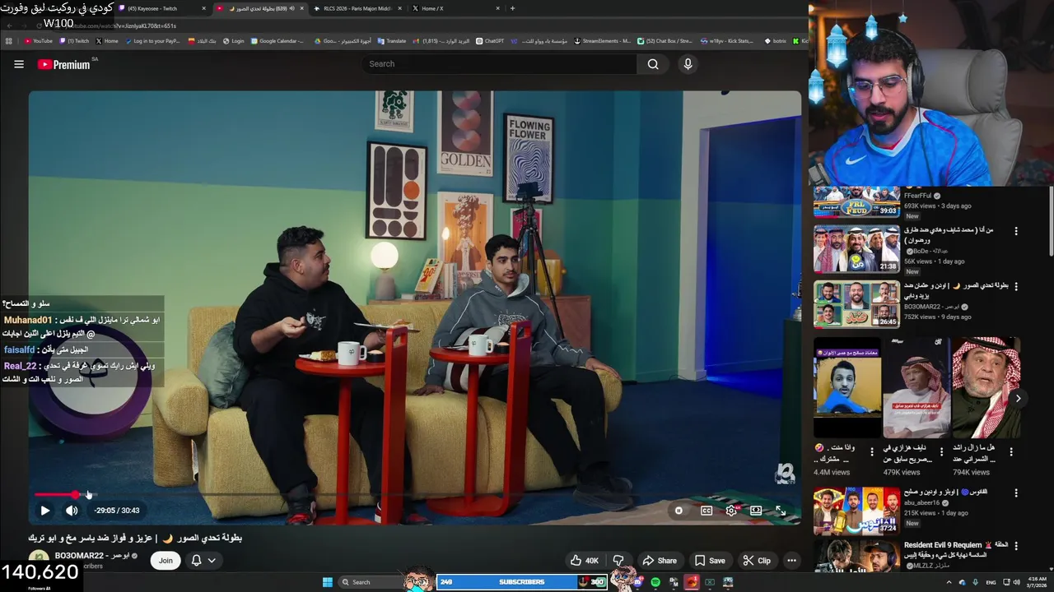Viewport: 1054px width, 592px height.
Task: Save the video to a playlist
Action: (709, 561)
